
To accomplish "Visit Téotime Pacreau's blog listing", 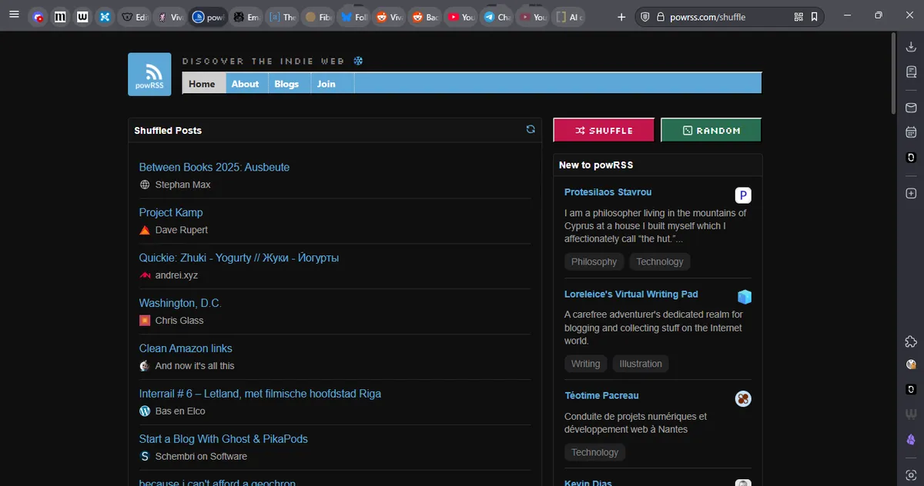I will tap(601, 395).
